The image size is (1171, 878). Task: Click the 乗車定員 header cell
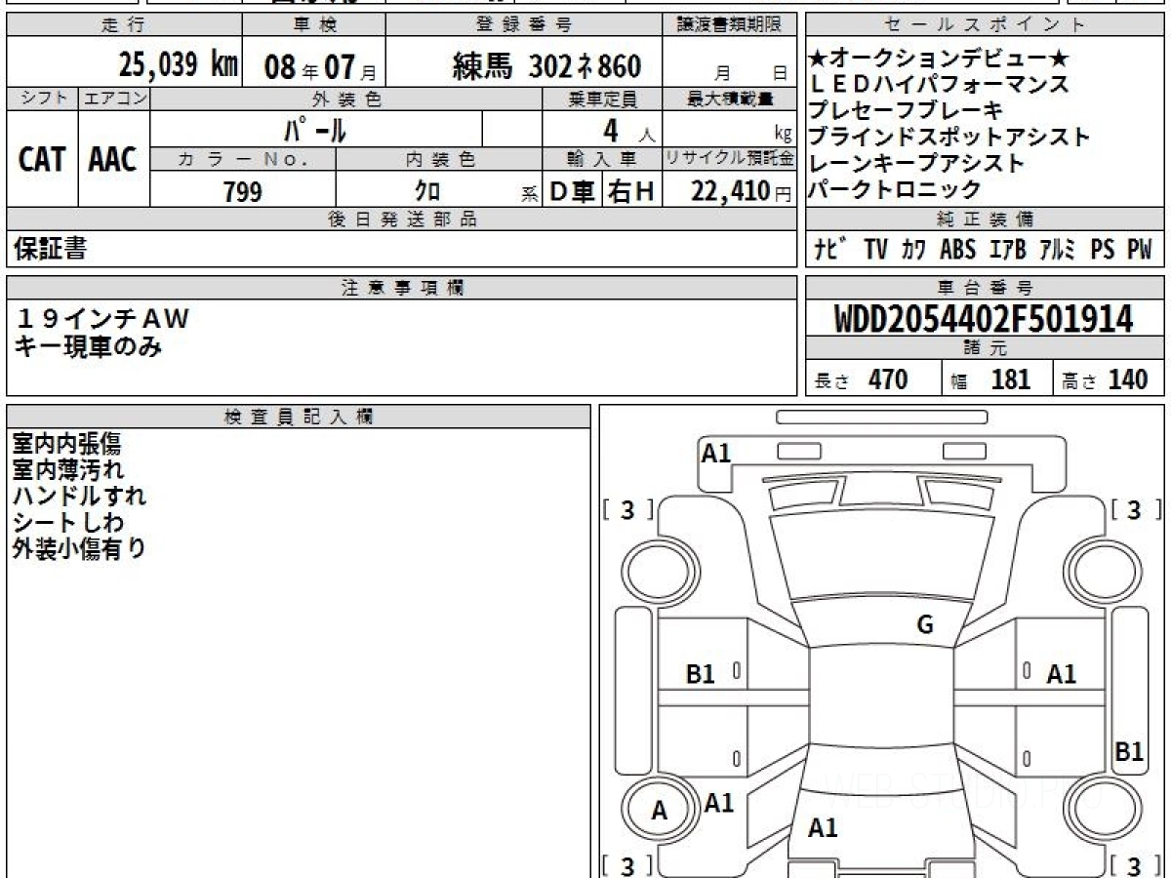click(603, 99)
